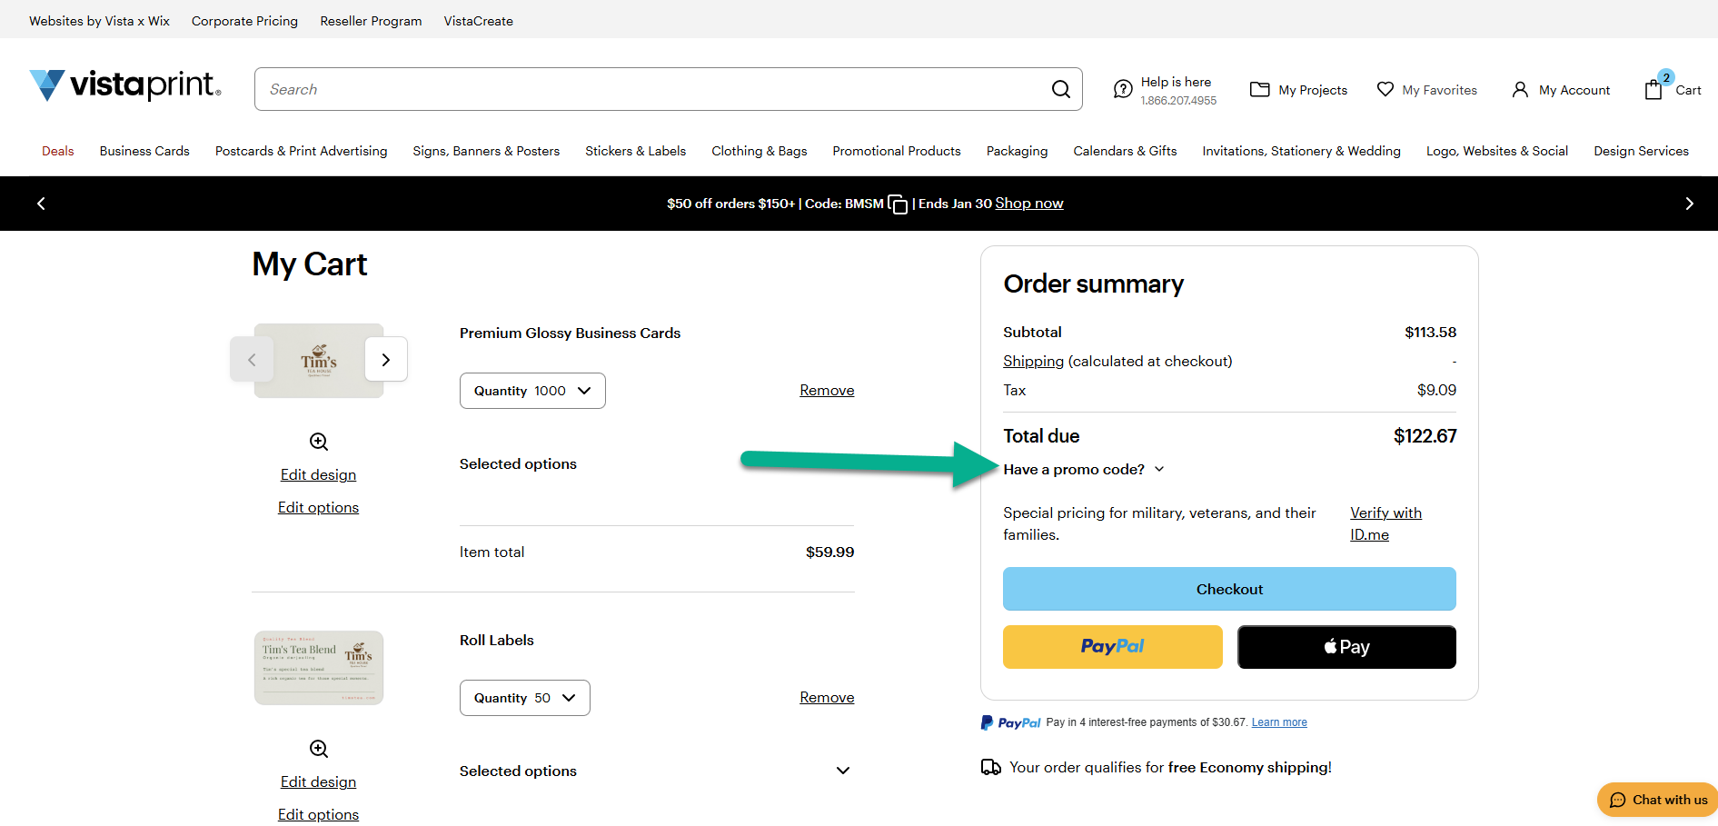Open the Reseller Program link
The height and width of the screenshot is (826, 1718).
coord(371,21)
